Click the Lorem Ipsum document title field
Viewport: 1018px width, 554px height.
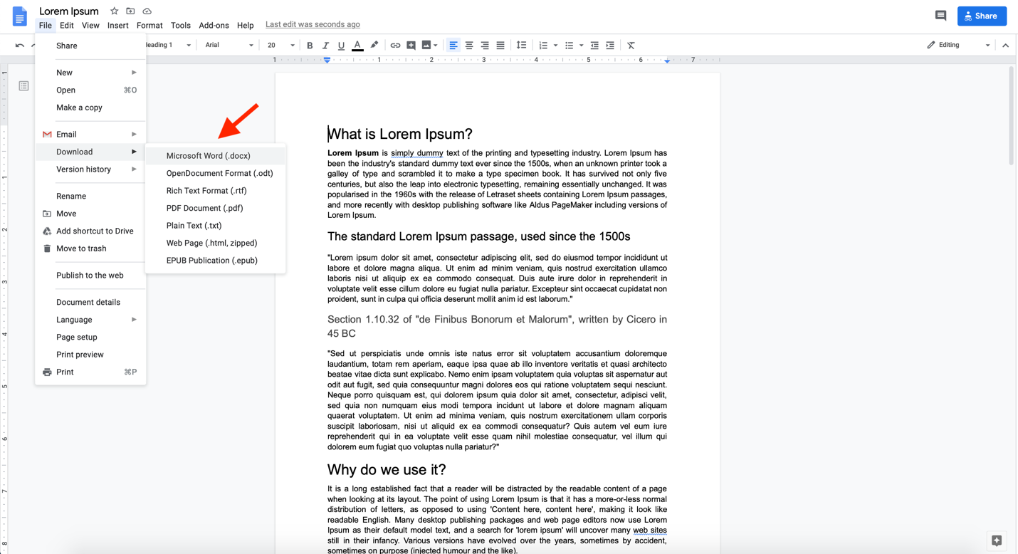[x=69, y=11]
